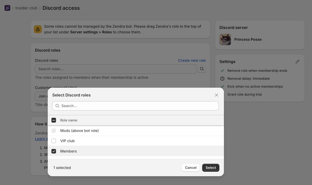Image resolution: width=312 pixels, height=185 pixels.
Task: Click the Discord server card heading
Action: 234,28
